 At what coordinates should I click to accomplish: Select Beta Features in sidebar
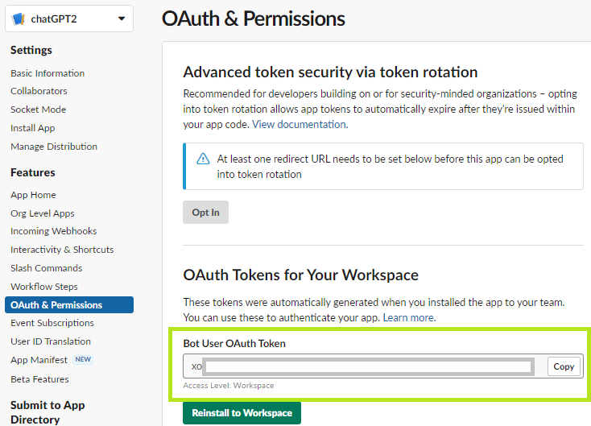tap(39, 379)
